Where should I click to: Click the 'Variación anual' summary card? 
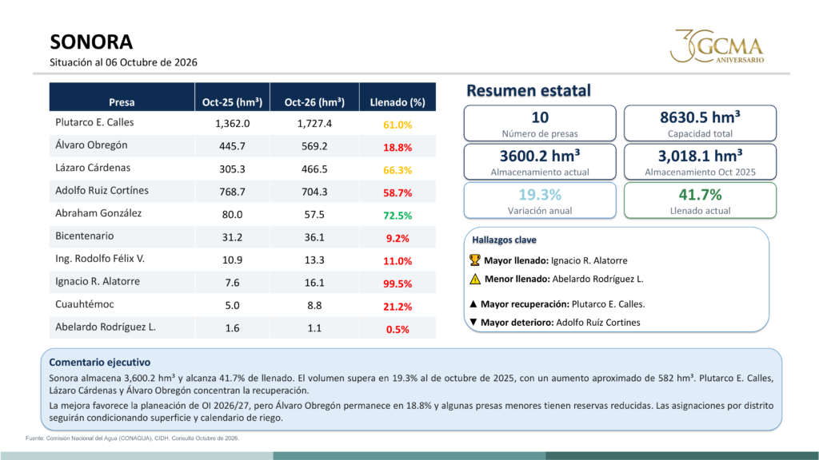[x=540, y=200]
